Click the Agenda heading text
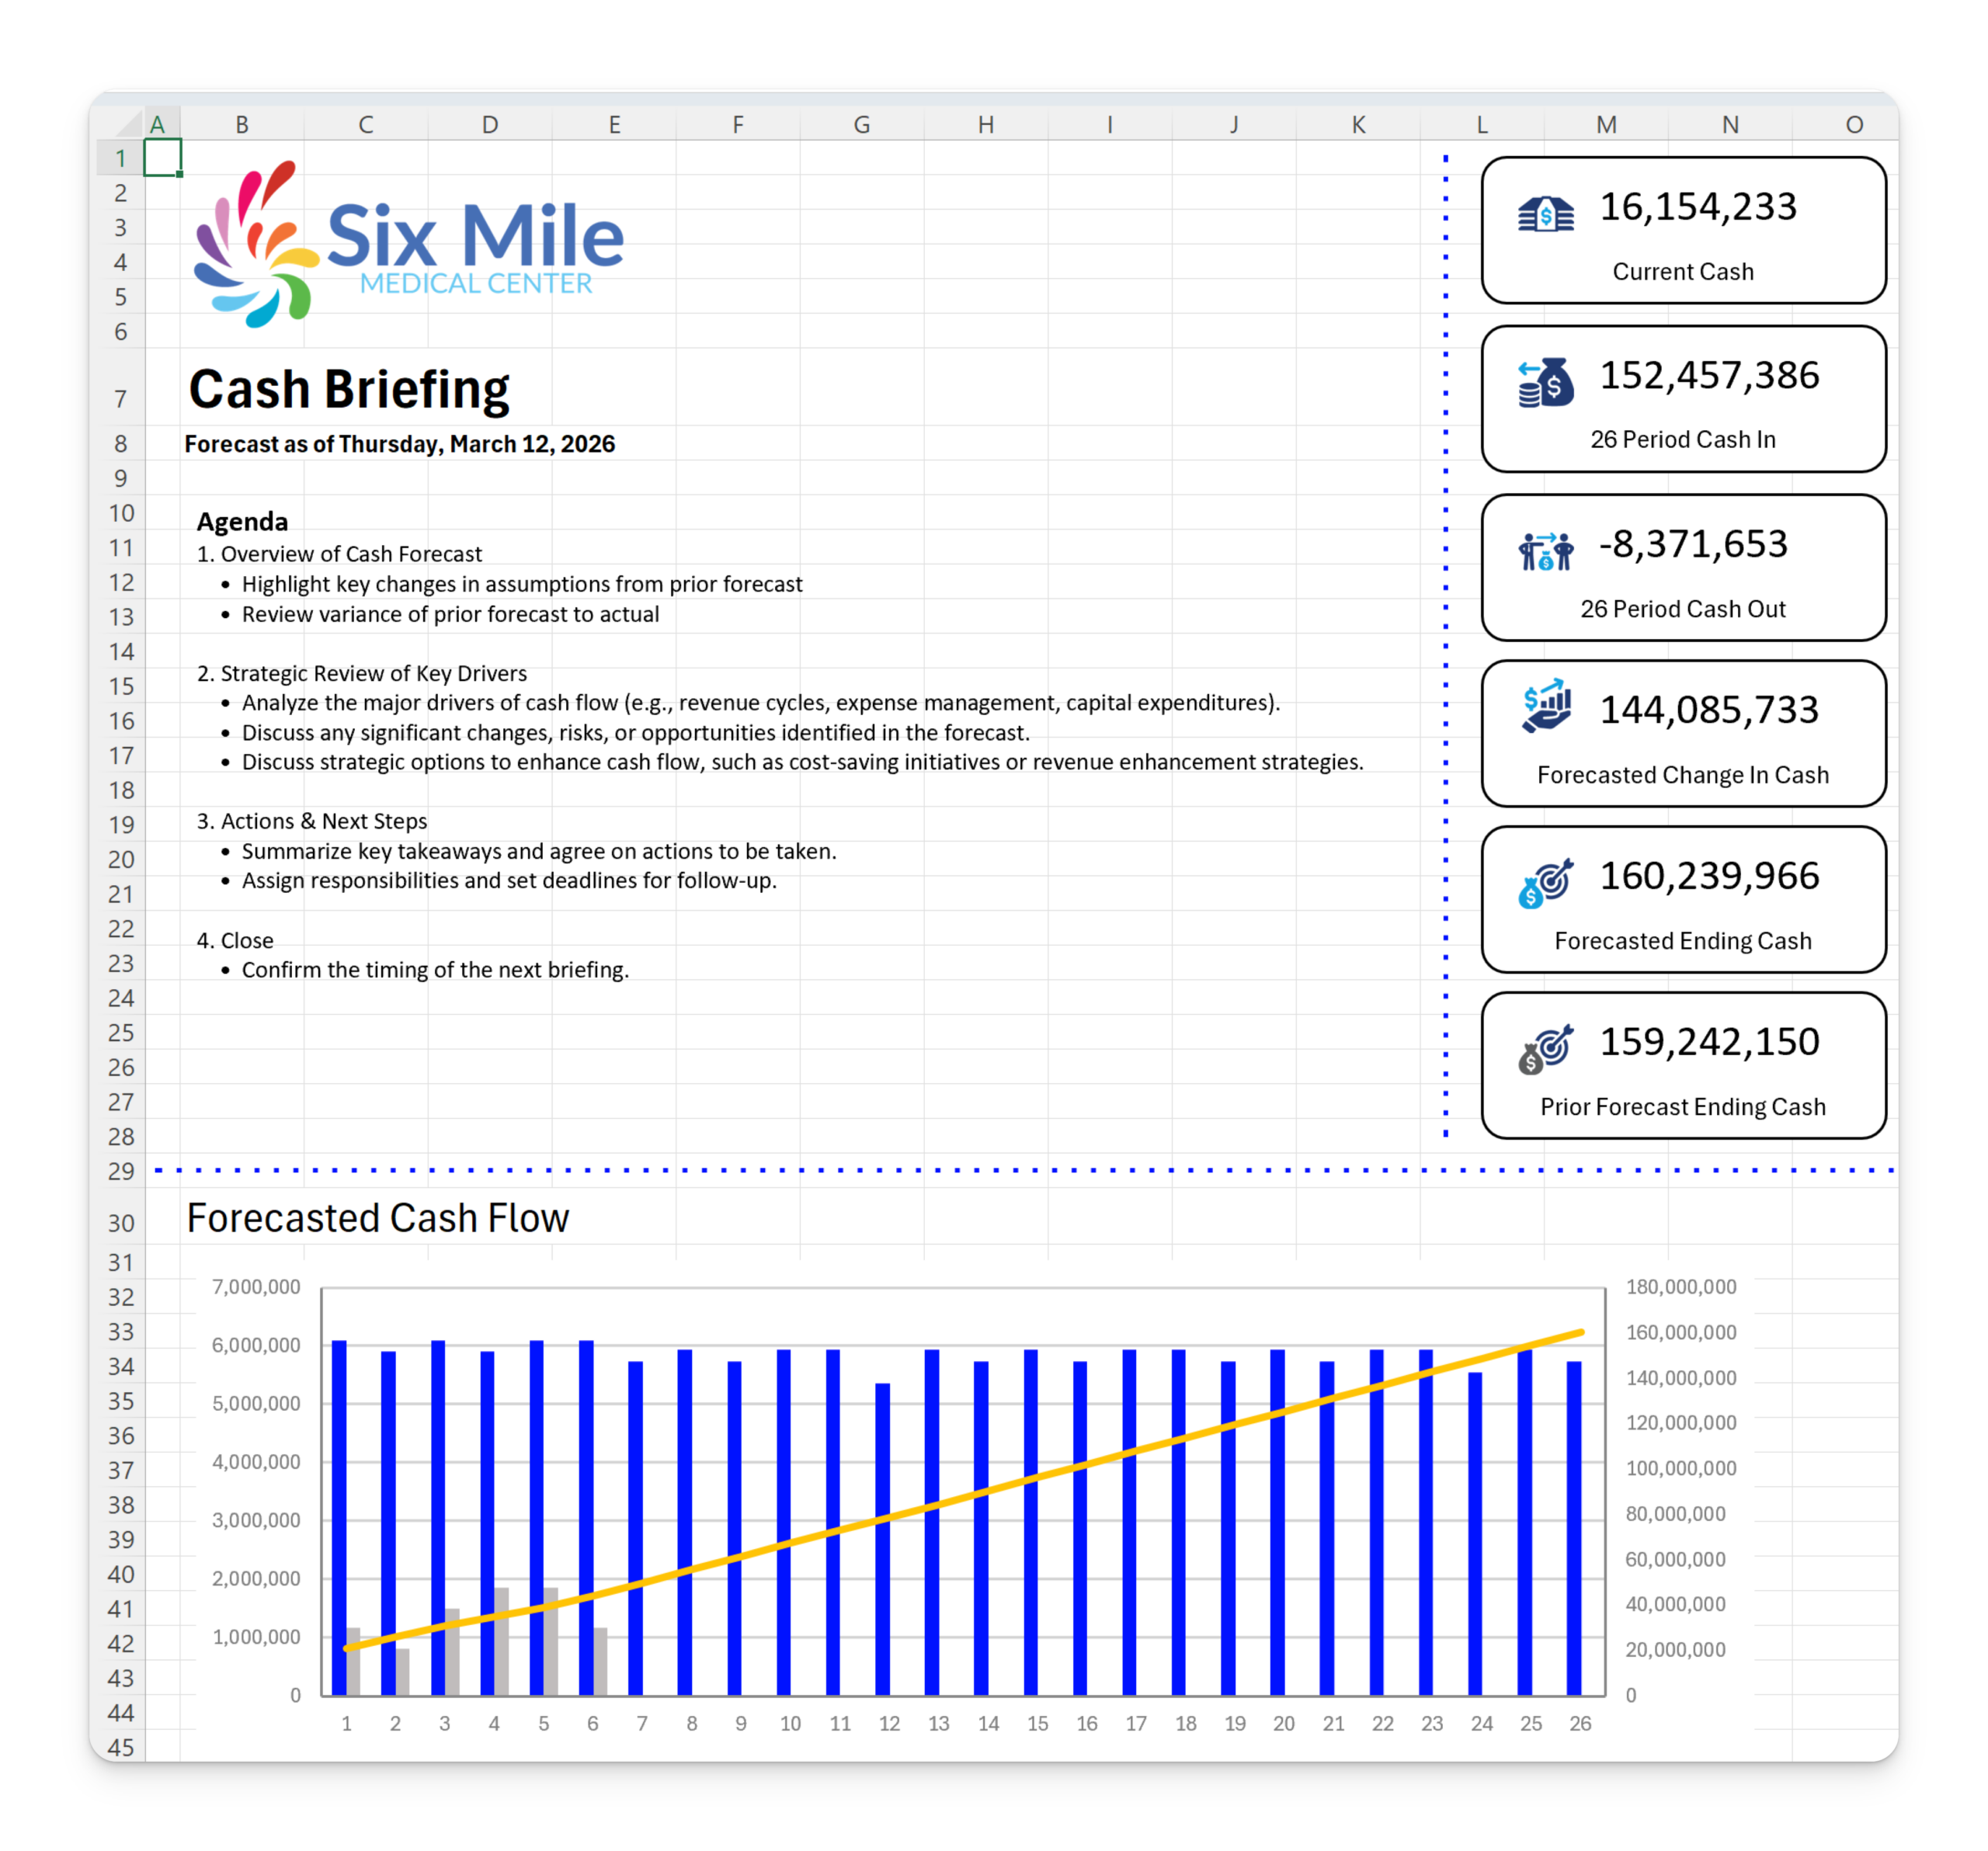This screenshot has width=1988, height=1851. 242,521
